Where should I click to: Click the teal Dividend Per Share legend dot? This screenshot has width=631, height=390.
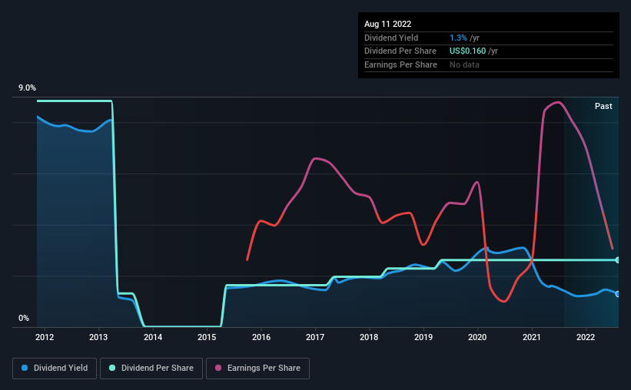(x=112, y=368)
